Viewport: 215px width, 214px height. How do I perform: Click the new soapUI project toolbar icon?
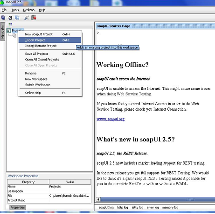pos(3,18)
